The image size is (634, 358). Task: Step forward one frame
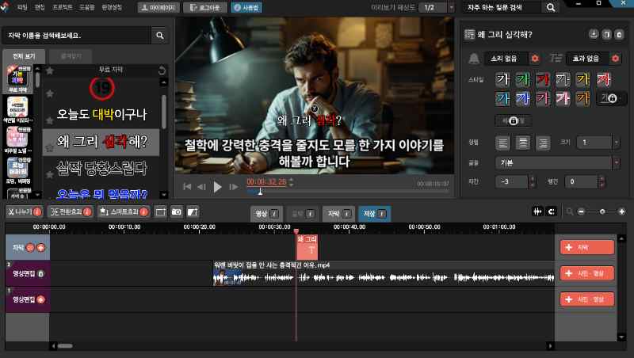[x=234, y=187]
